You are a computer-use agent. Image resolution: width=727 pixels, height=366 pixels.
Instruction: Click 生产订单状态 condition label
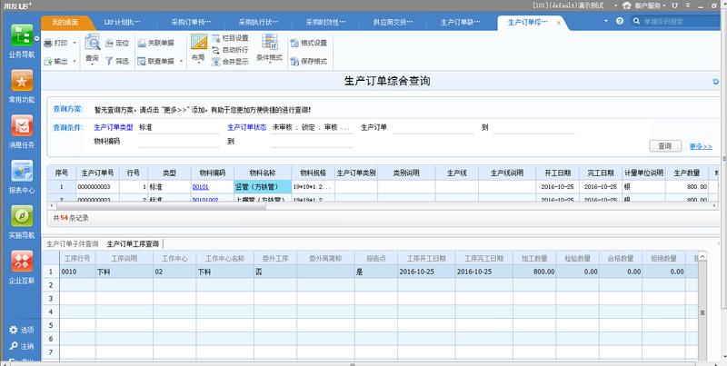click(246, 127)
